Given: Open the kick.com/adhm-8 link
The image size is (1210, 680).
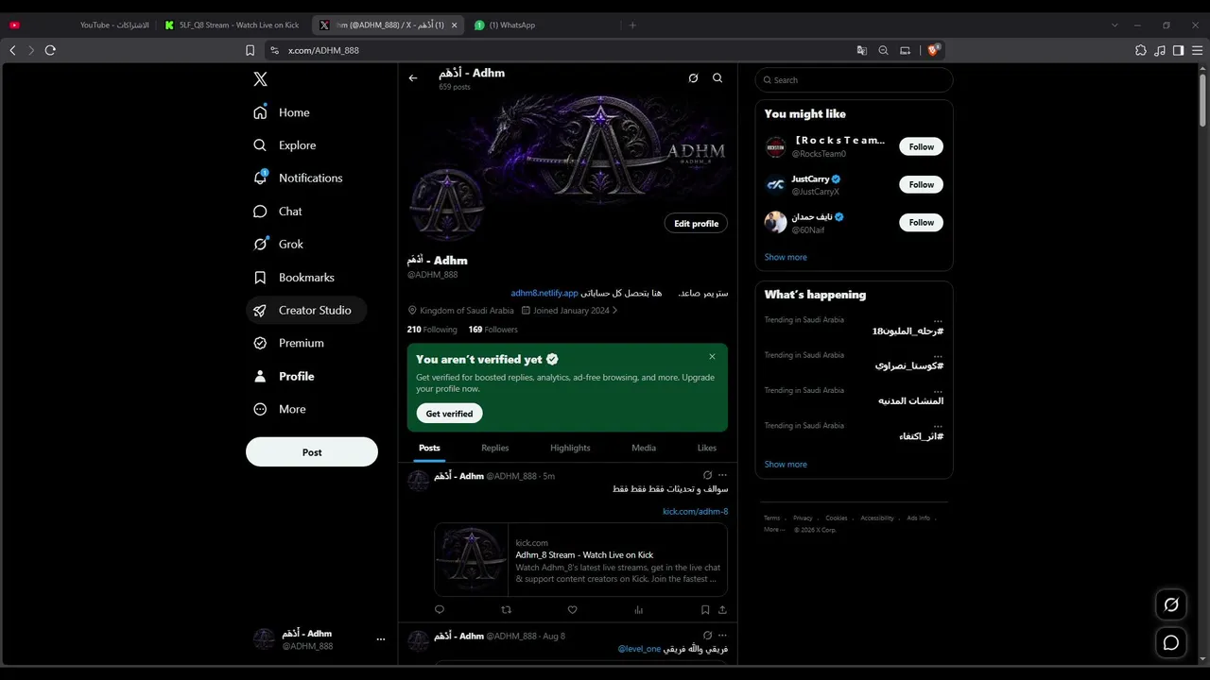Looking at the screenshot, I should pos(695,512).
